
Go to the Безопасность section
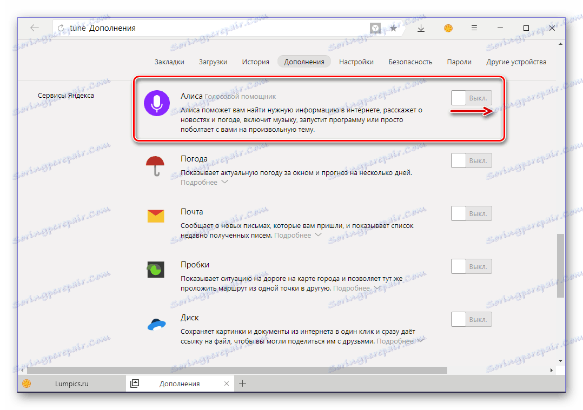tap(410, 62)
